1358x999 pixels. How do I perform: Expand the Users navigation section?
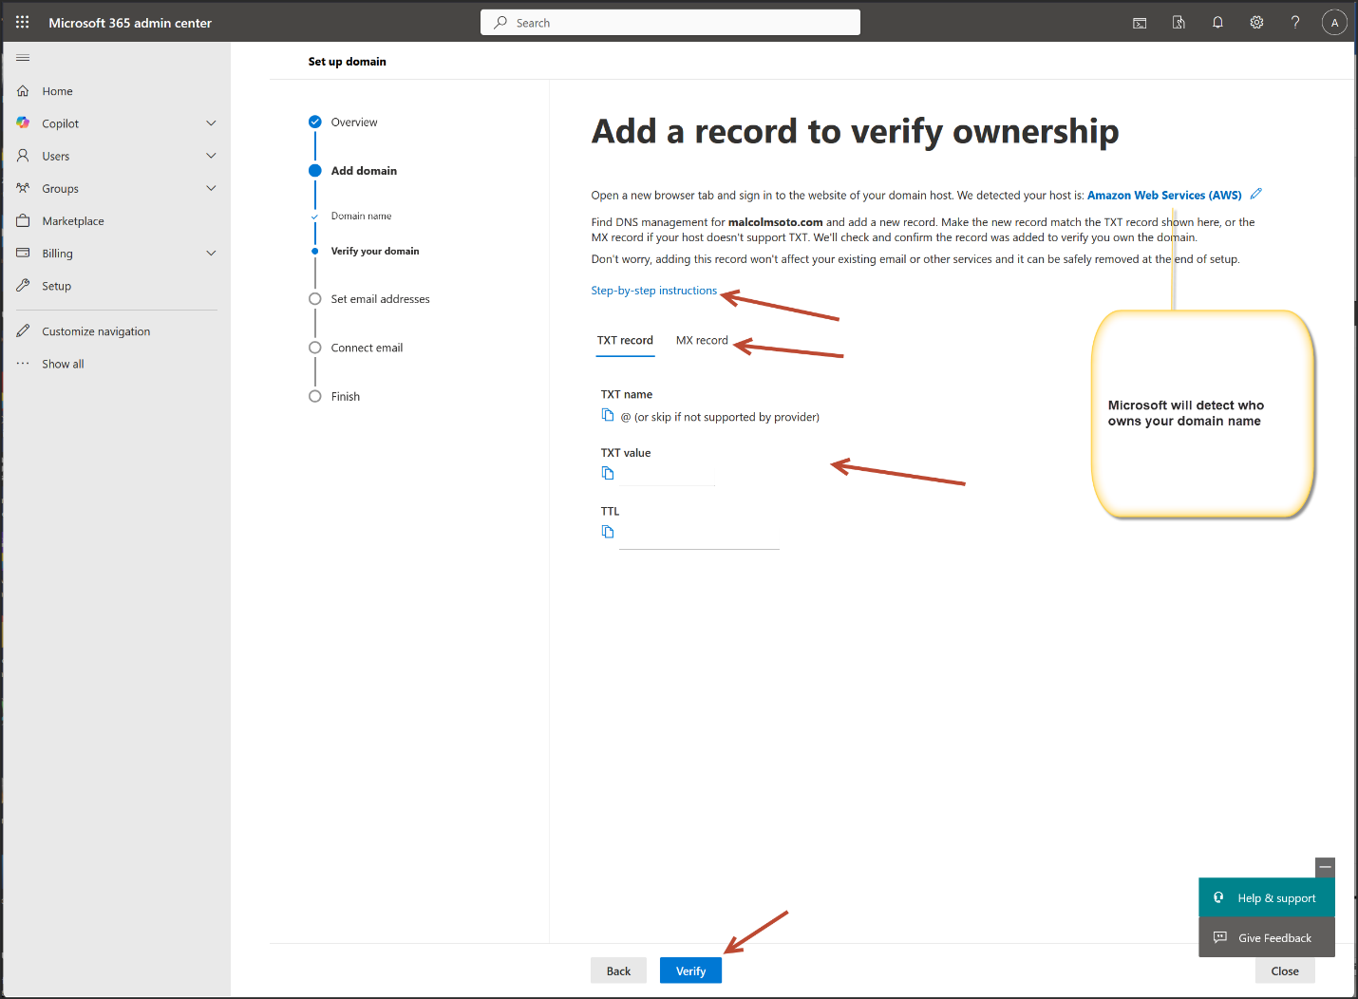211,156
